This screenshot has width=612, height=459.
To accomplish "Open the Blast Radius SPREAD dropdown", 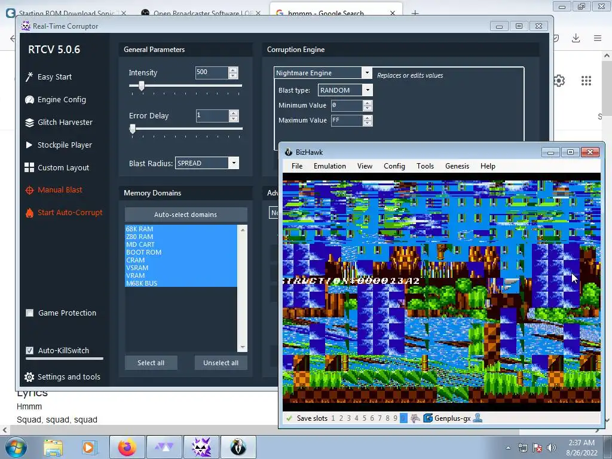I will point(234,163).
